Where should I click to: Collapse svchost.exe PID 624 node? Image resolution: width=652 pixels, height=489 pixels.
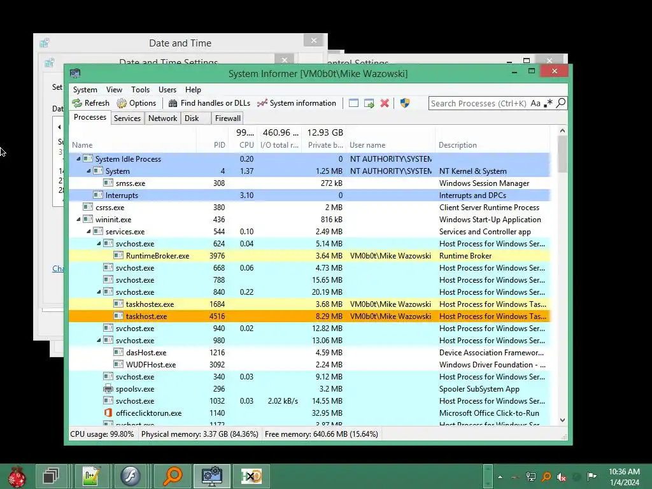click(x=99, y=244)
